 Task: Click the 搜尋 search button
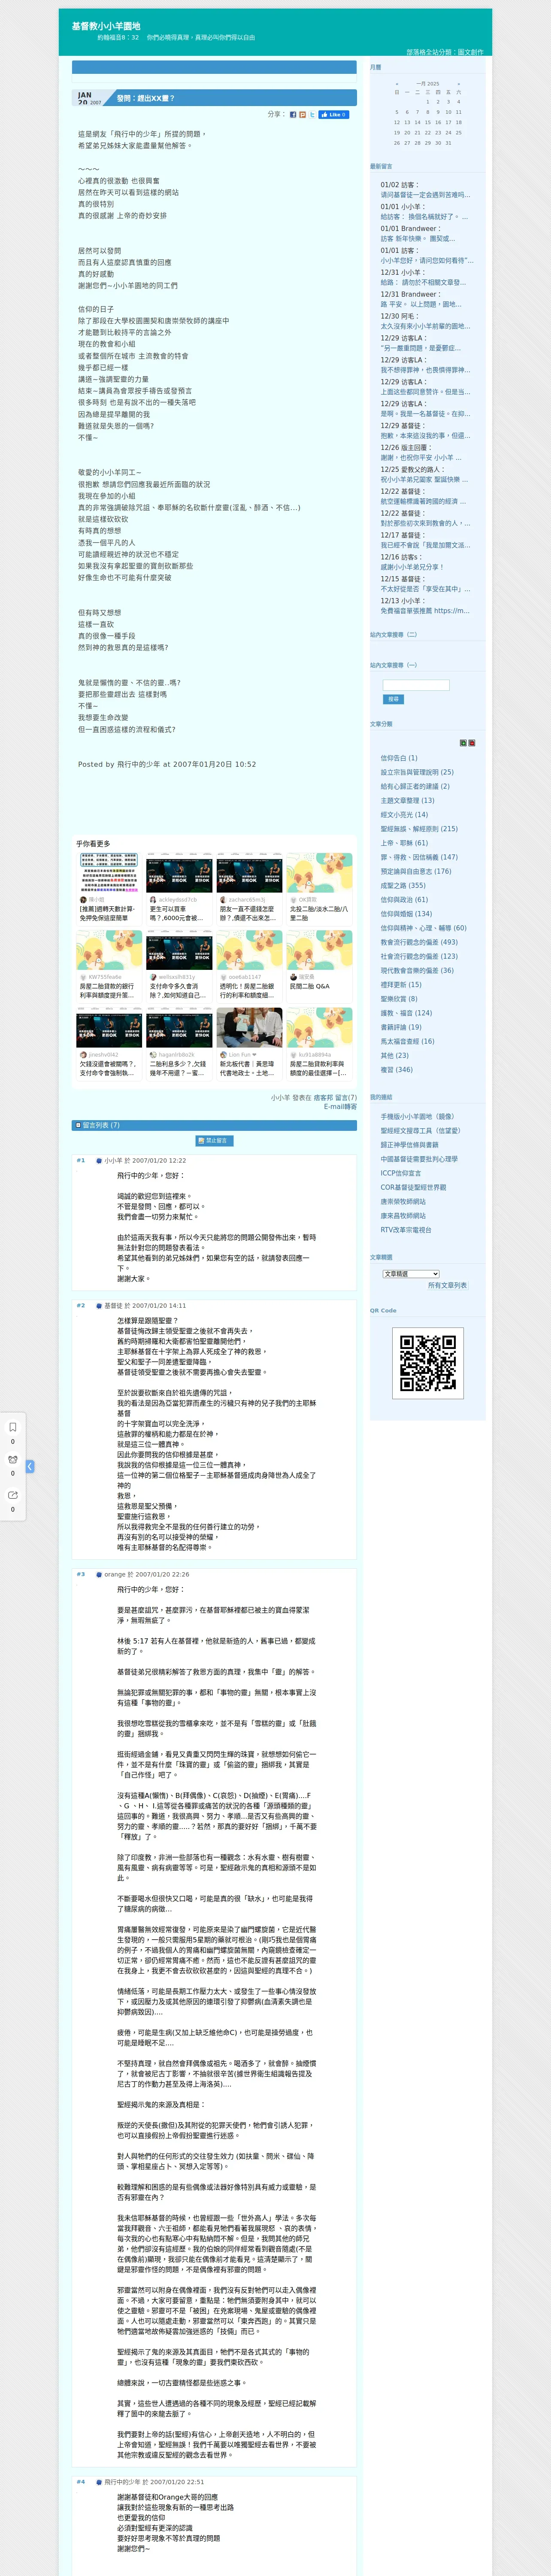tap(393, 699)
